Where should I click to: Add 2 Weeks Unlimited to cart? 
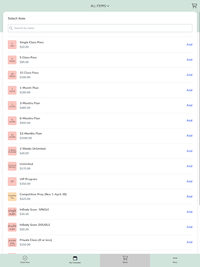(x=190, y=151)
